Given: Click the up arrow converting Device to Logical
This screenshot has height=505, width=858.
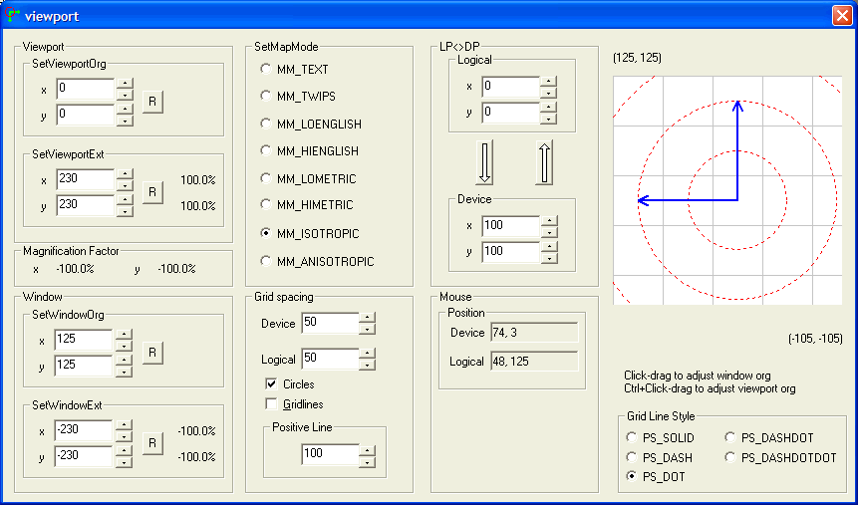Looking at the screenshot, I should point(544,162).
